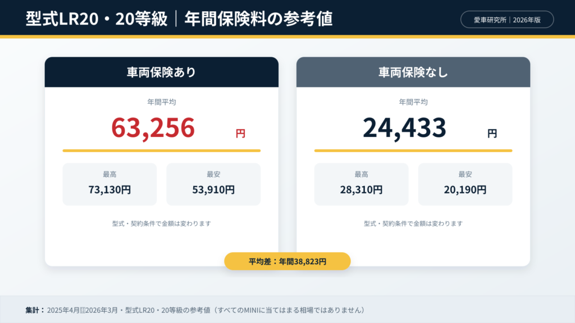Viewport: 575px width, 323px height.
Task: Select the 最安 20,190円 box
Action: pyautogui.click(x=465, y=184)
